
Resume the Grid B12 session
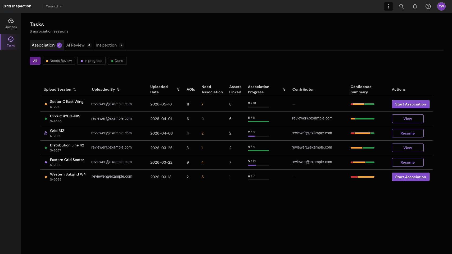[408, 133]
